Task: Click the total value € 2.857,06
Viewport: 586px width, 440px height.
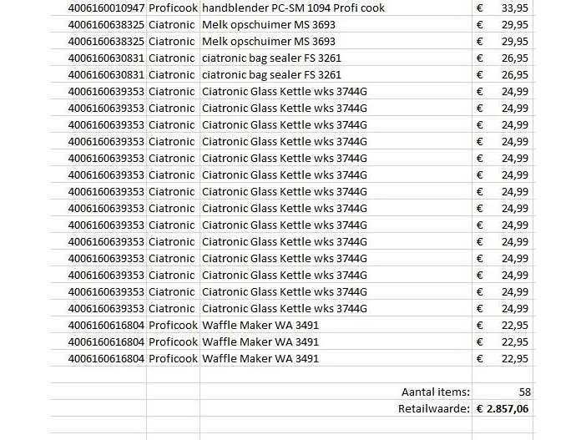Action: tap(503, 408)
